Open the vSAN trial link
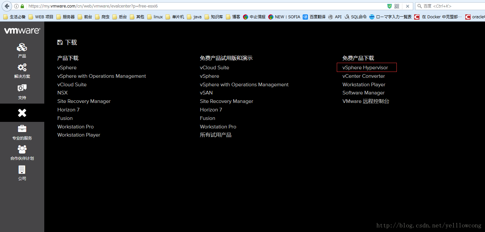The image size is (485, 232). click(206, 93)
